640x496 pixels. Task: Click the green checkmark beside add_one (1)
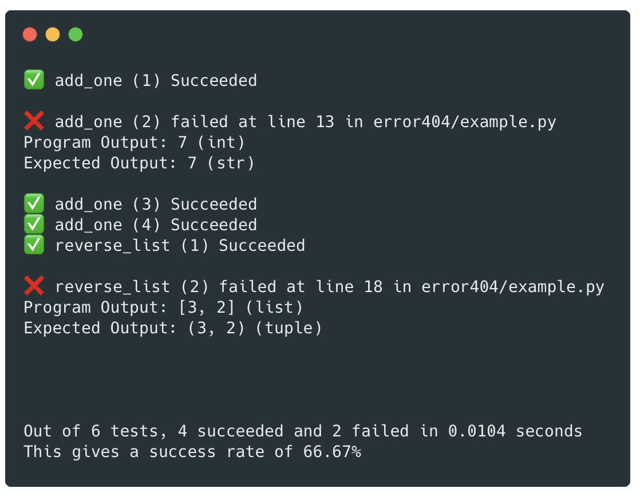point(34,80)
